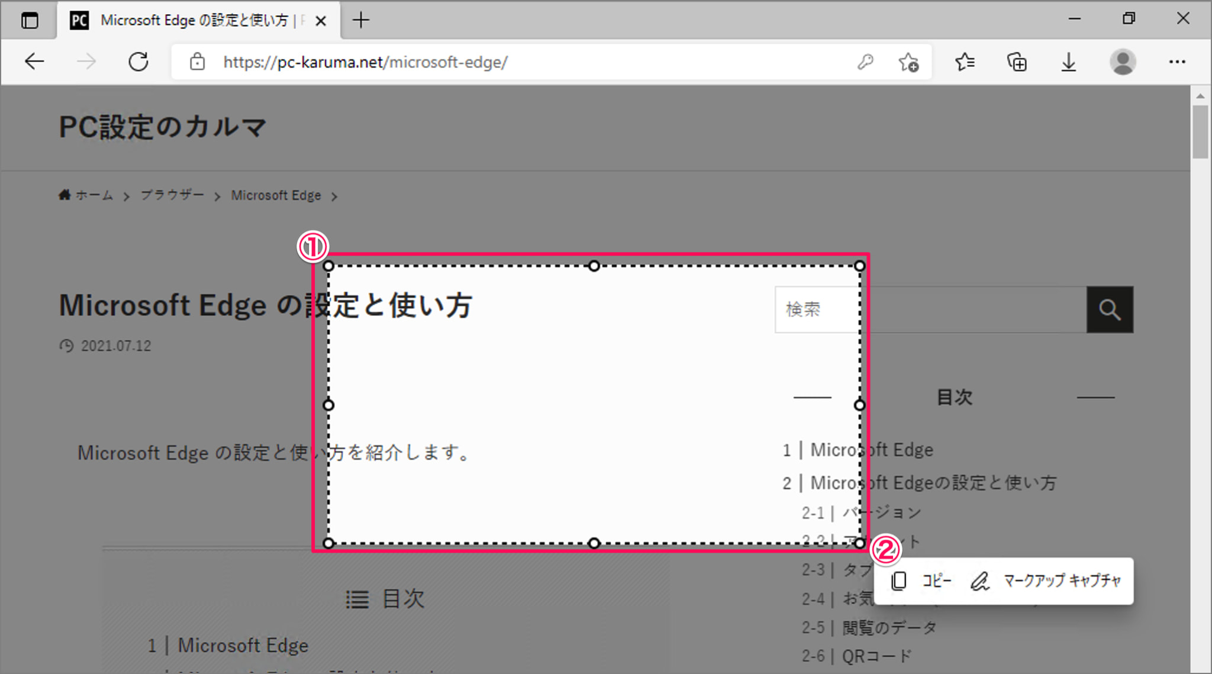Image resolution: width=1212 pixels, height=674 pixels.
Task: Click the page search magnifier button
Action: (x=1110, y=309)
